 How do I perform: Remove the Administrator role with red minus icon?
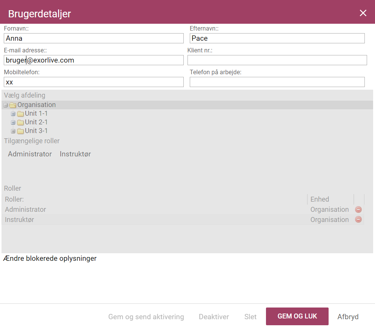pyautogui.click(x=358, y=210)
